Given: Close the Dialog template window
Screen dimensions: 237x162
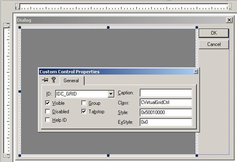Looking at the screenshot, I should click(229, 20).
